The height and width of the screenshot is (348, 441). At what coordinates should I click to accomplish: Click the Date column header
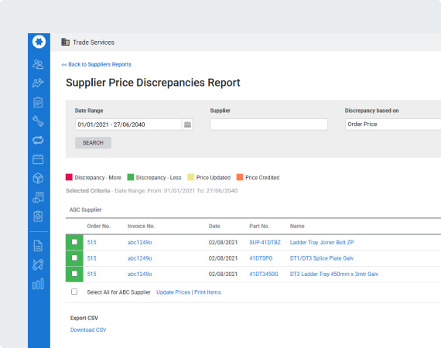214,226
